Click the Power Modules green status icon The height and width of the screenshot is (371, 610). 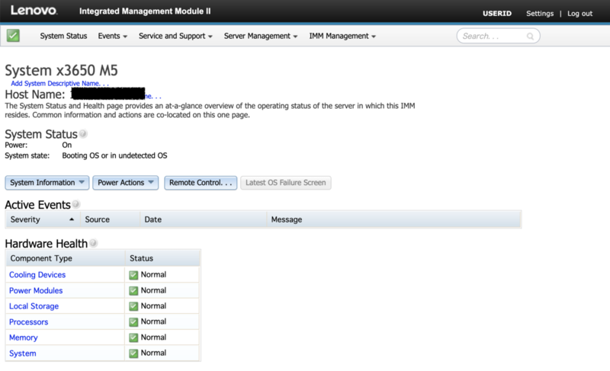coord(133,290)
